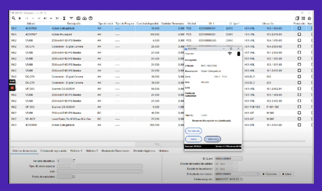Click the ID Quant input field
This screenshot has height=191, width=322.
coord(229,158)
